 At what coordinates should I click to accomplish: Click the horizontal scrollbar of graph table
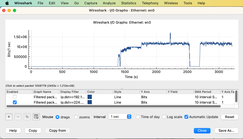tap(113, 106)
